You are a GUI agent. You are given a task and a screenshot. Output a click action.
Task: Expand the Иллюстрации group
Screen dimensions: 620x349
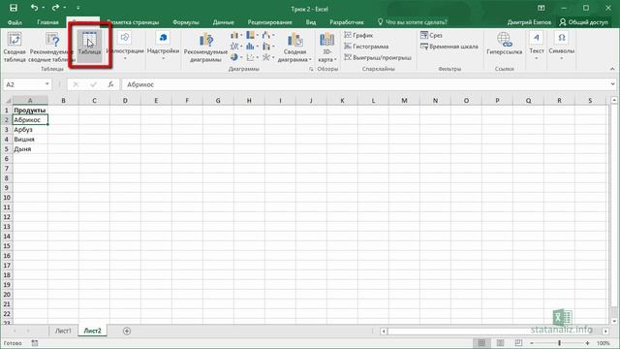click(x=125, y=46)
